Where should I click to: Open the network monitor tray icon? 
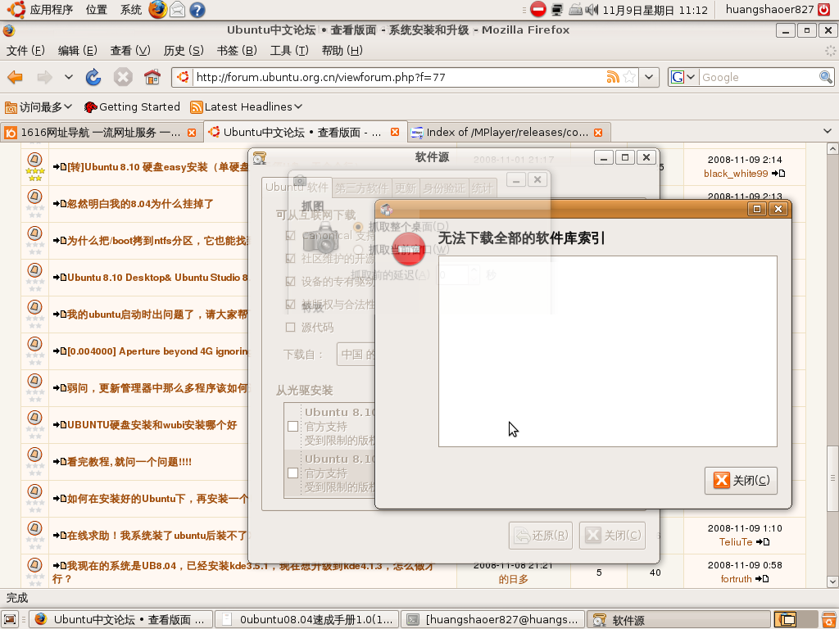pos(557,10)
